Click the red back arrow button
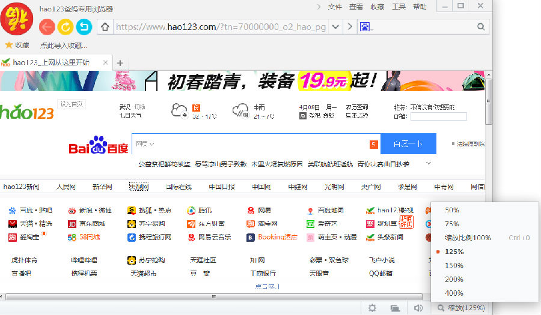This screenshot has height=315, width=541. (x=47, y=27)
